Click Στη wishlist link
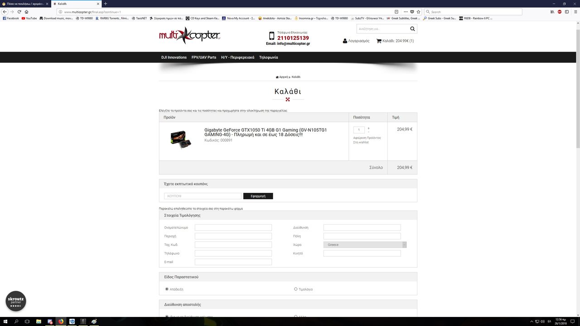Image resolution: width=580 pixels, height=326 pixels. (361, 142)
